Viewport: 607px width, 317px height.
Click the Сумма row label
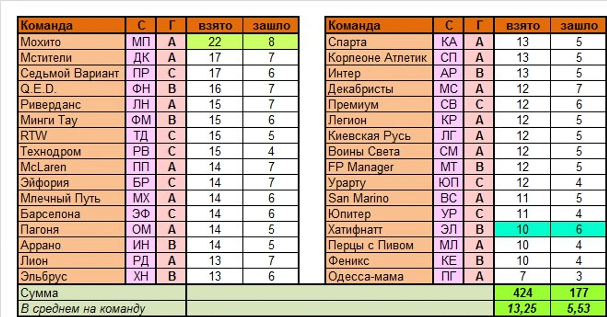coord(102,293)
